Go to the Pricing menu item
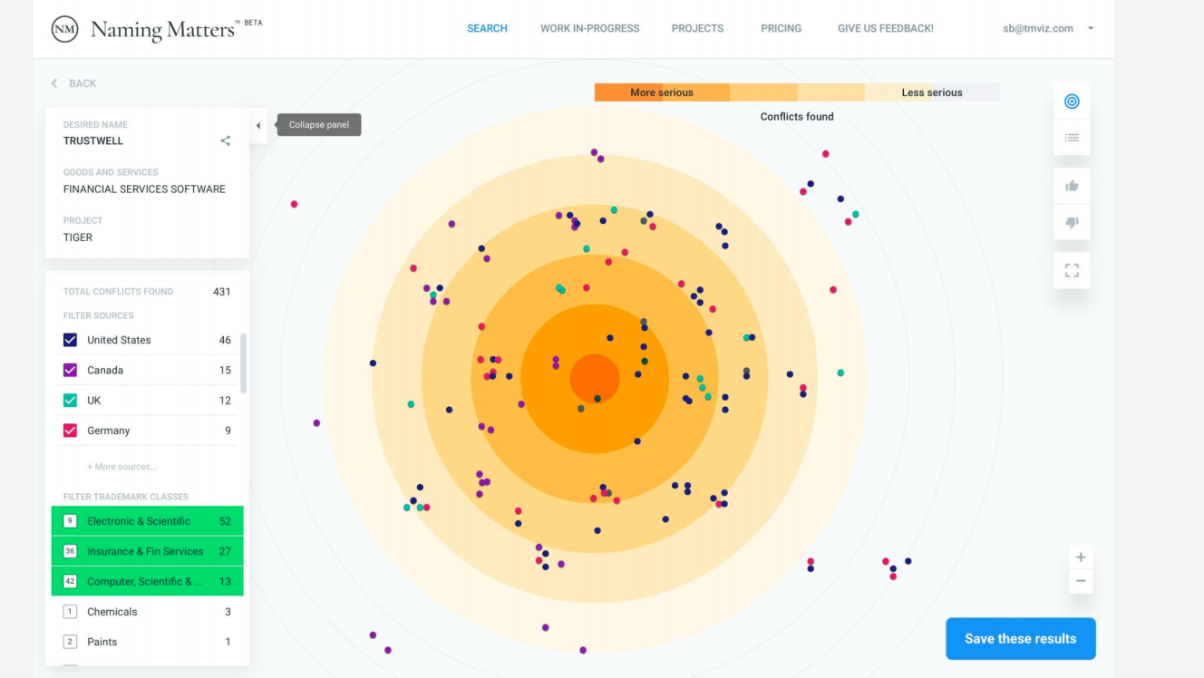Screen dimensions: 1204x678 (x=782, y=28)
